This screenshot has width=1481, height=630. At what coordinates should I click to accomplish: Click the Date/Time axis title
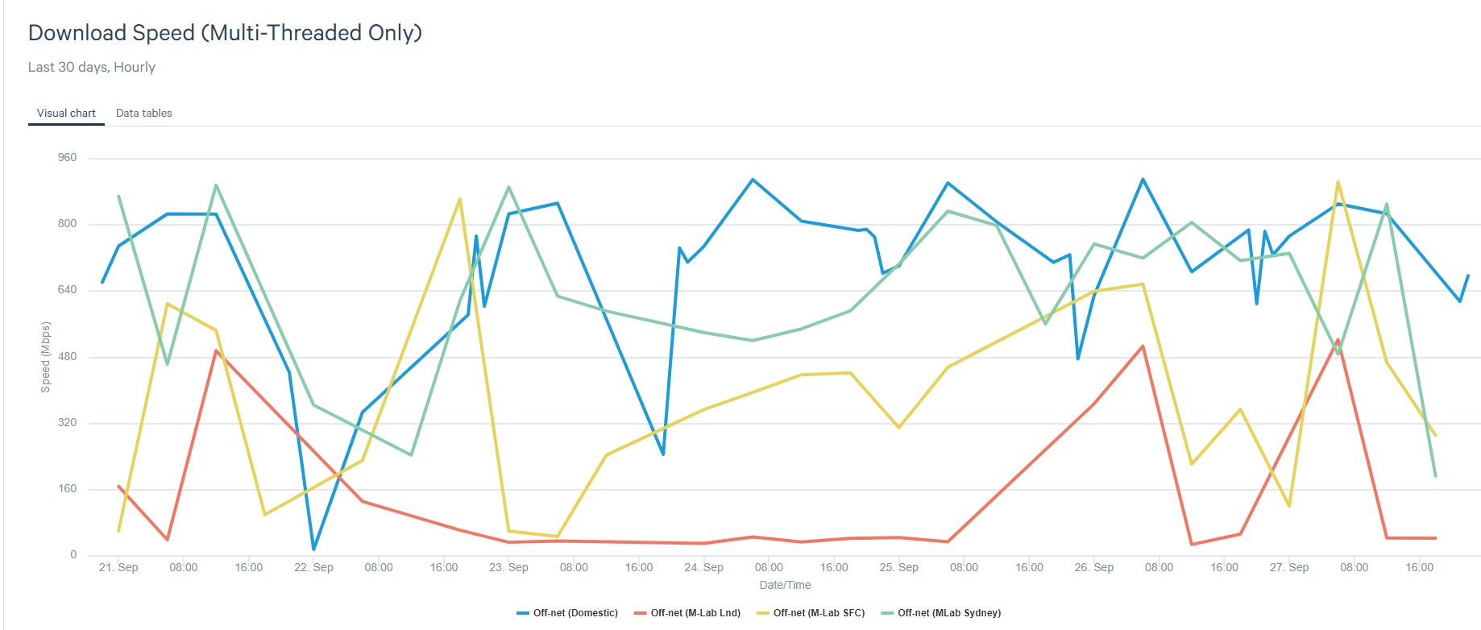pyautogui.click(x=785, y=585)
